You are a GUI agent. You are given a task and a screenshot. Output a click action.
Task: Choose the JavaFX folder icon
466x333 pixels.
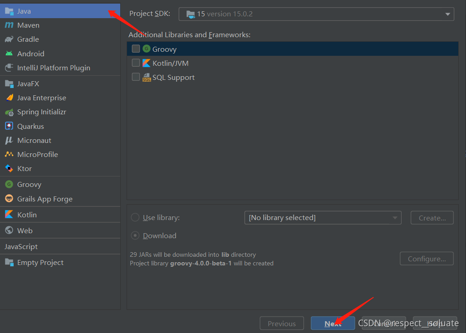[9, 84]
